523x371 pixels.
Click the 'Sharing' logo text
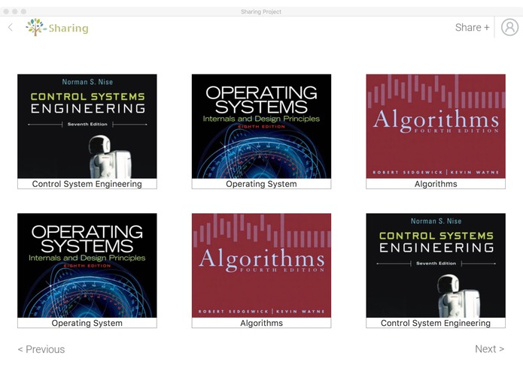click(x=68, y=29)
